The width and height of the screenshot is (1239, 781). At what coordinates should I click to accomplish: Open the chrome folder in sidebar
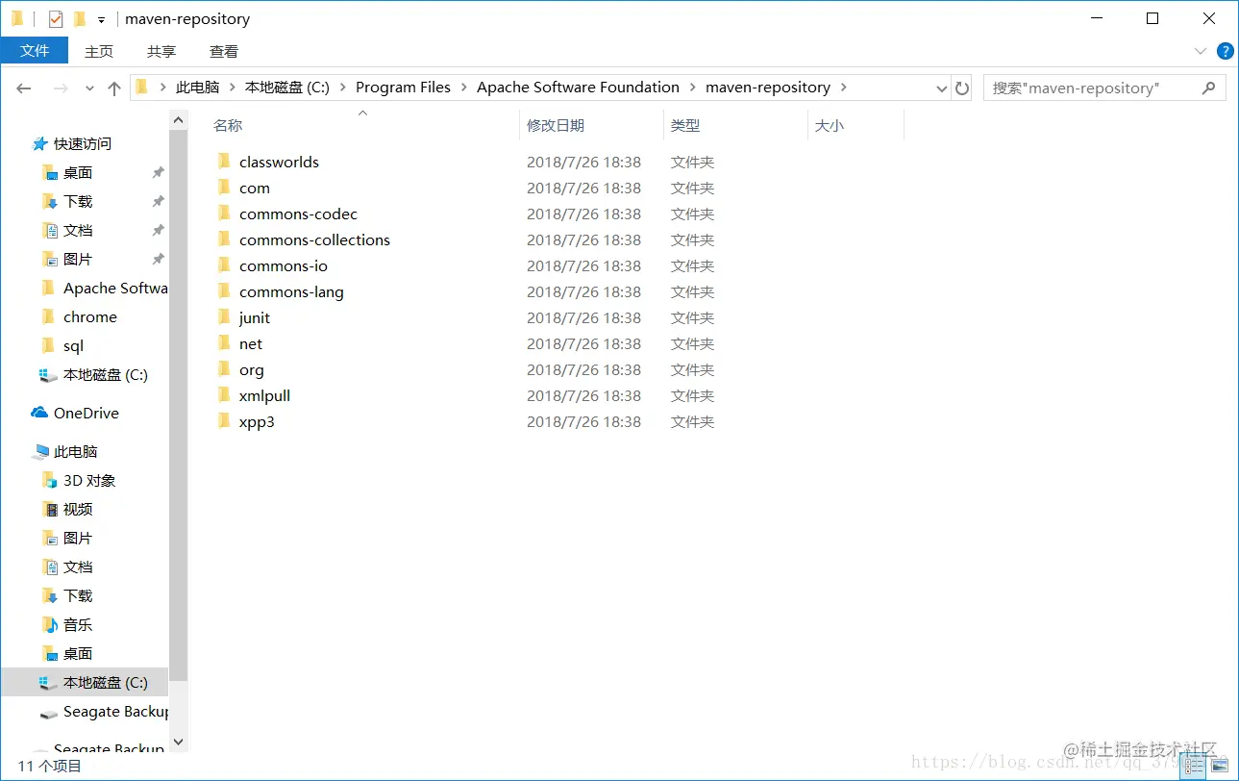(90, 316)
